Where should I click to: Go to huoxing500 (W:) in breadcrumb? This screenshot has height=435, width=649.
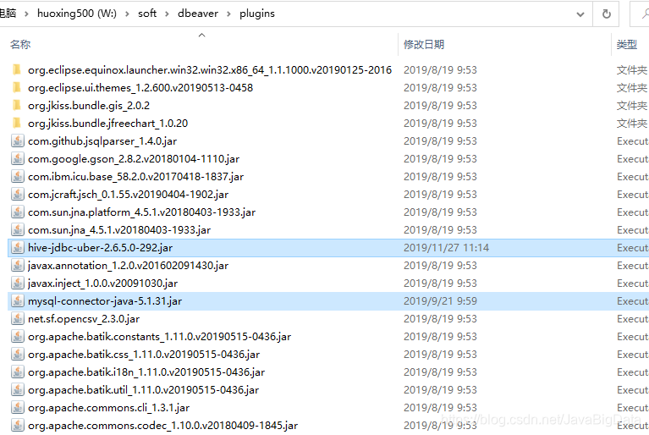pos(77,14)
